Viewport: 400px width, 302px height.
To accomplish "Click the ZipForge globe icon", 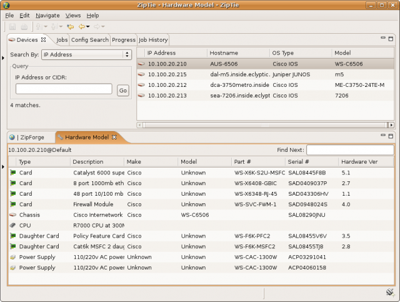I will tap(12, 138).
